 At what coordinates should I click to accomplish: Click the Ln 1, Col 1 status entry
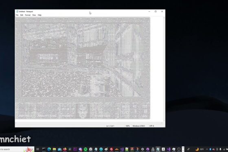click(x=110, y=126)
